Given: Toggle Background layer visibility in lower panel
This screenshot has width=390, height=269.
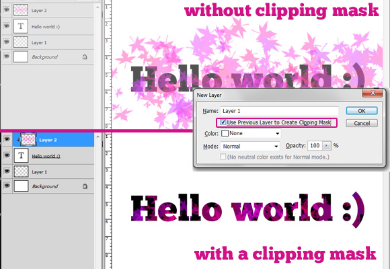Looking at the screenshot, I should tap(7, 186).
